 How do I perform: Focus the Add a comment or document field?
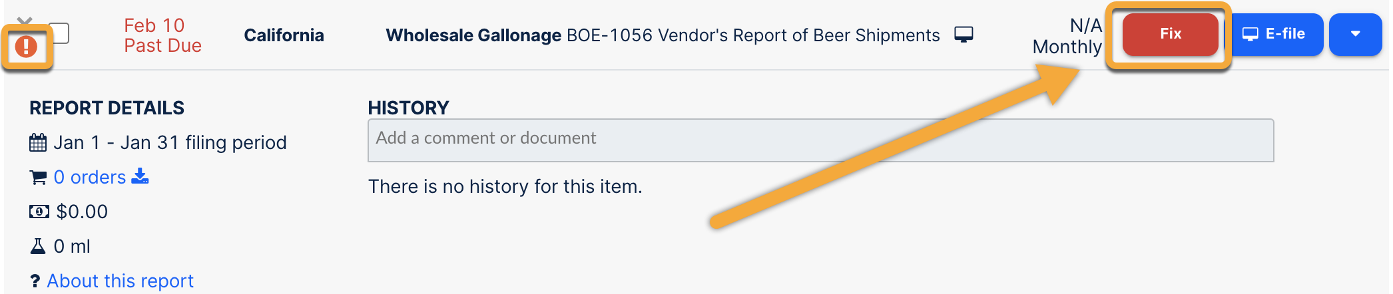(820, 140)
